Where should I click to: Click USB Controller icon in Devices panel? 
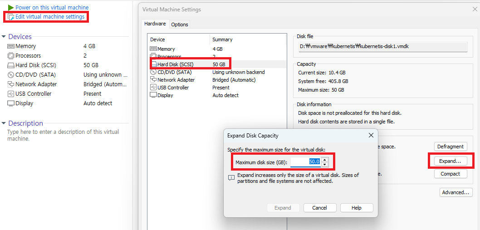click(x=11, y=94)
